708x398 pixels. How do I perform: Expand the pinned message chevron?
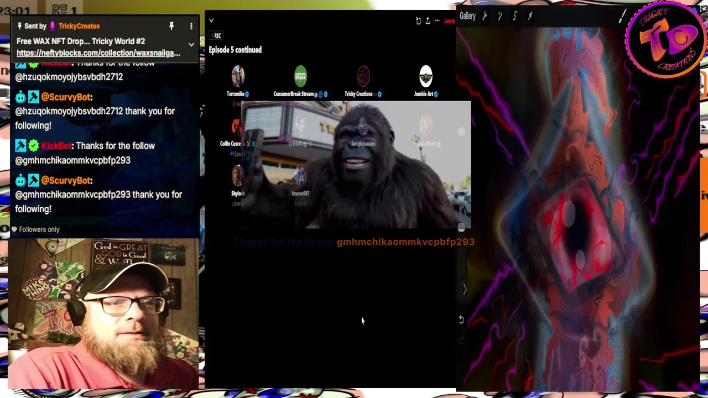tap(191, 44)
